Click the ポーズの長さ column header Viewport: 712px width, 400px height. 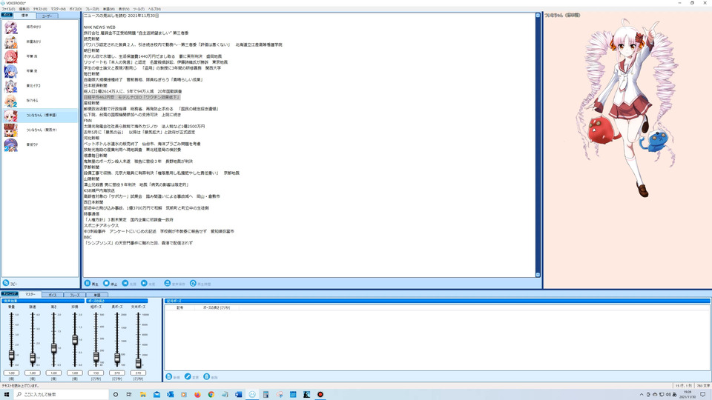click(217, 307)
